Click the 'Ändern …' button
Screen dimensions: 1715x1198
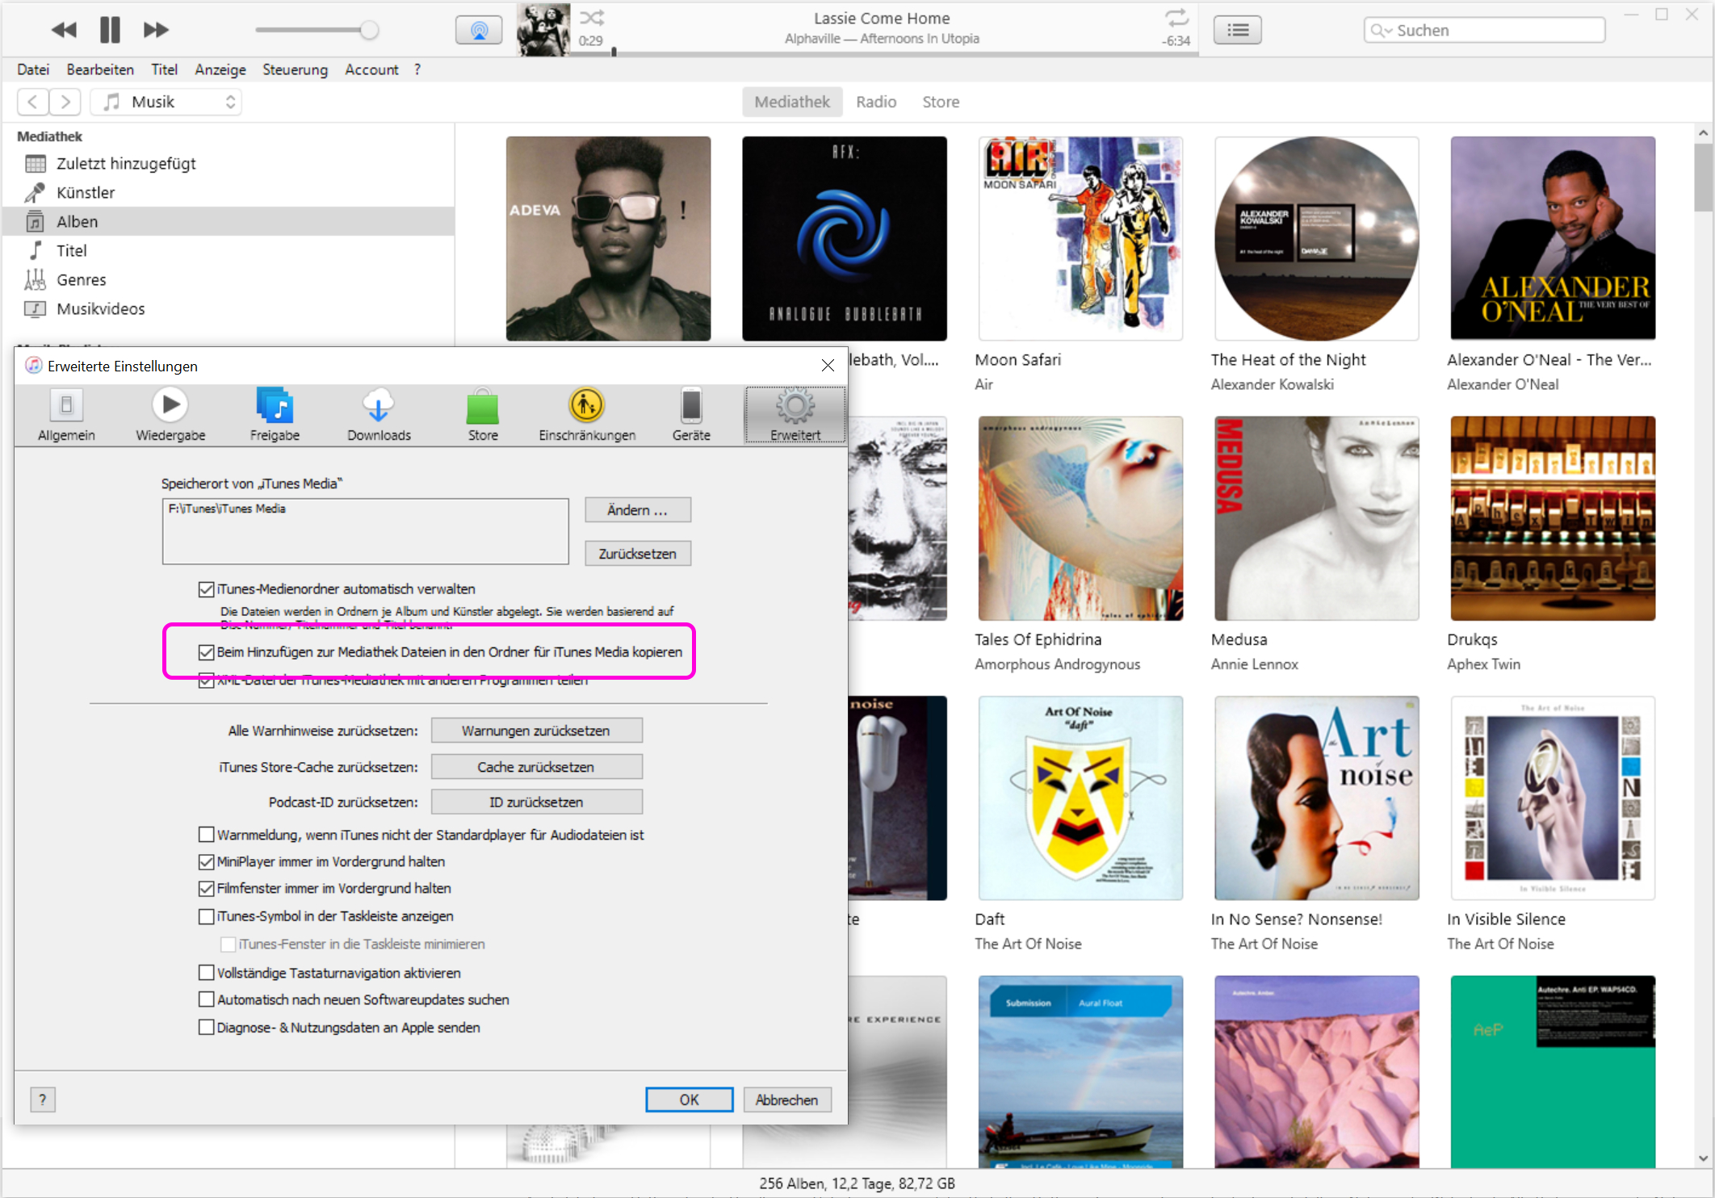click(x=637, y=510)
